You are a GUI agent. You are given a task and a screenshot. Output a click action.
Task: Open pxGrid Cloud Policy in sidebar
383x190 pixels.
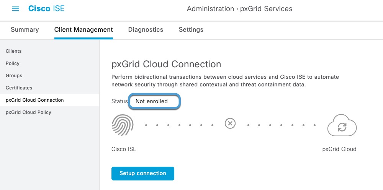point(28,112)
